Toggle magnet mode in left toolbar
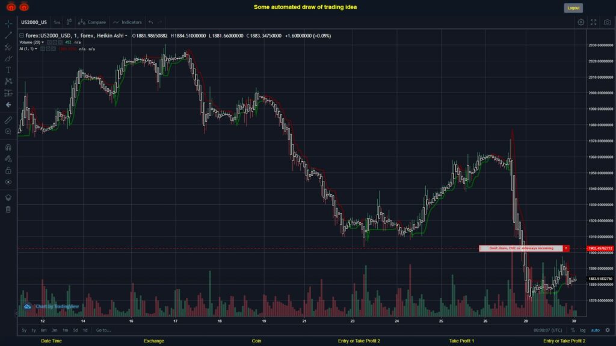 (x=8, y=147)
